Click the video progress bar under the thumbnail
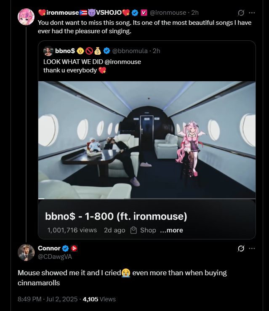269x311 pixels. tap(146, 198)
